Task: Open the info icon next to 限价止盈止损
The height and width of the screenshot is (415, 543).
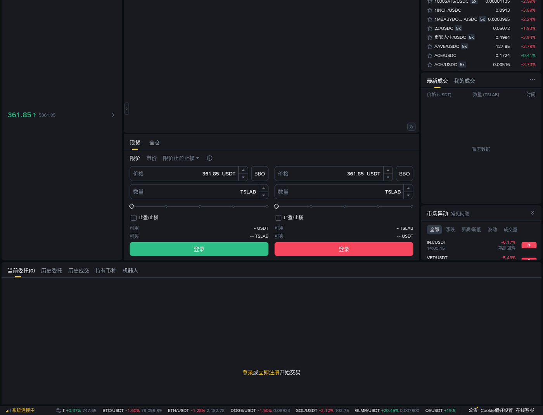Action: click(x=209, y=158)
